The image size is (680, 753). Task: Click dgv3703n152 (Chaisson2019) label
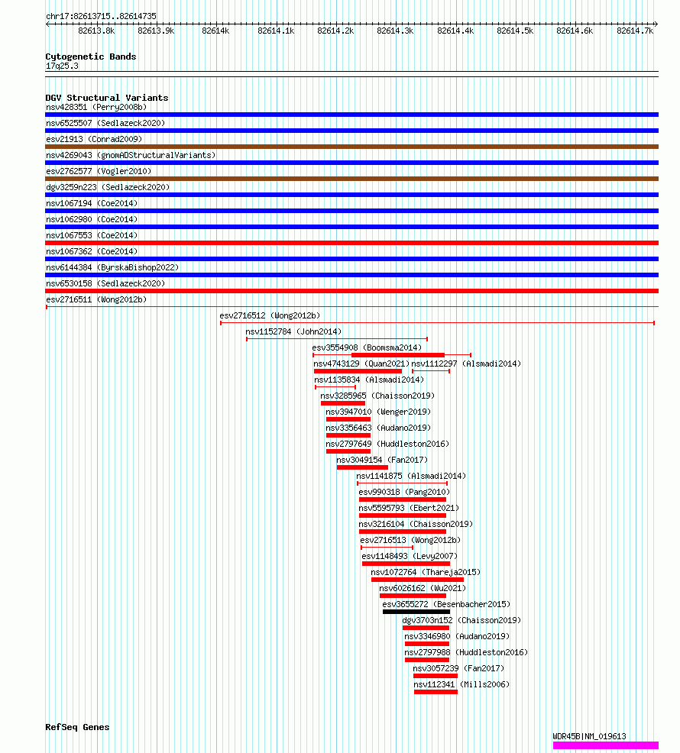pyautogui.click(x=461, y=620)
